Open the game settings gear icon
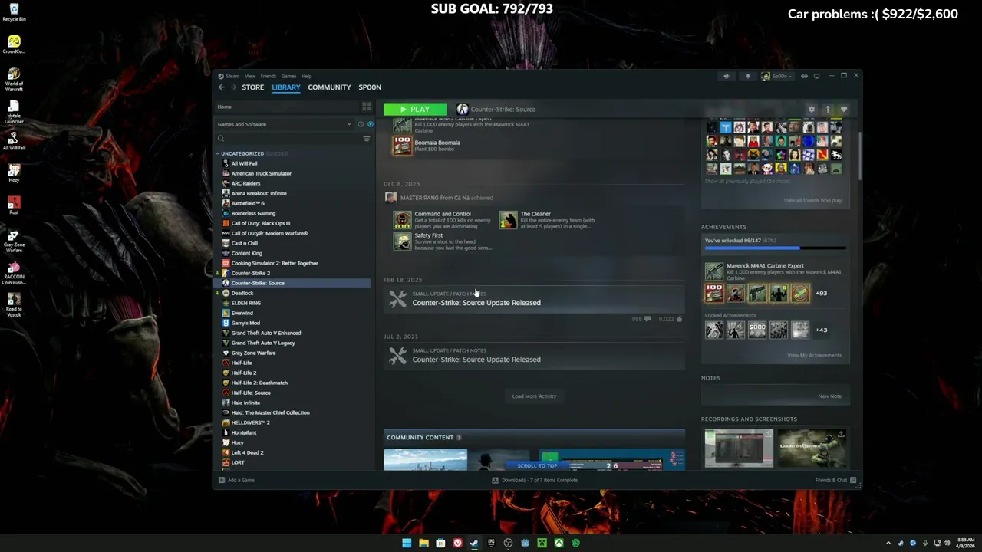The width and height of the screenshot is (982, 552). pyautogui.click(x=811, y=109)
